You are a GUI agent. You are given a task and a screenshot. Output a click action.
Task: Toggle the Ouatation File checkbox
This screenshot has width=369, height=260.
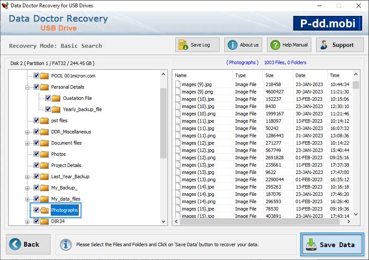point(48,98)
